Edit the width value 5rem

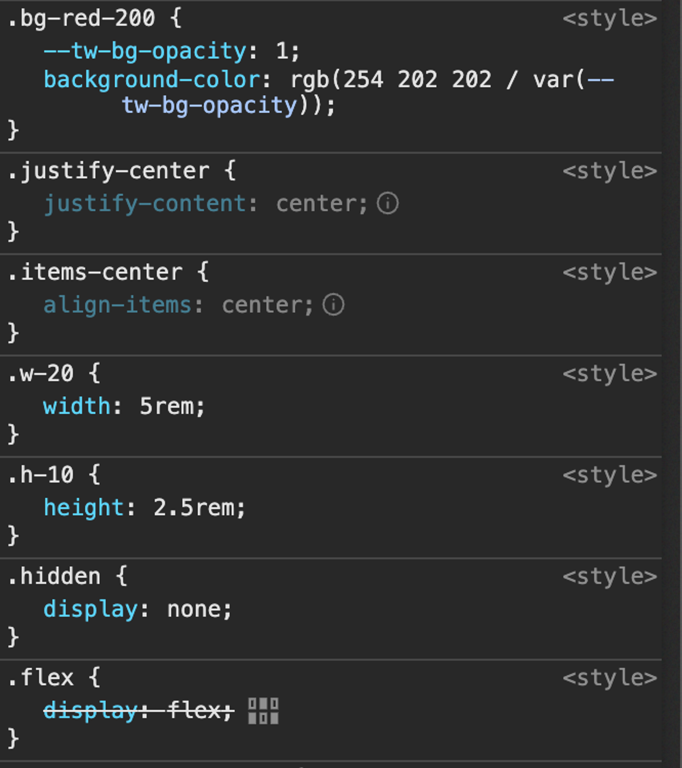pos(166,406)
